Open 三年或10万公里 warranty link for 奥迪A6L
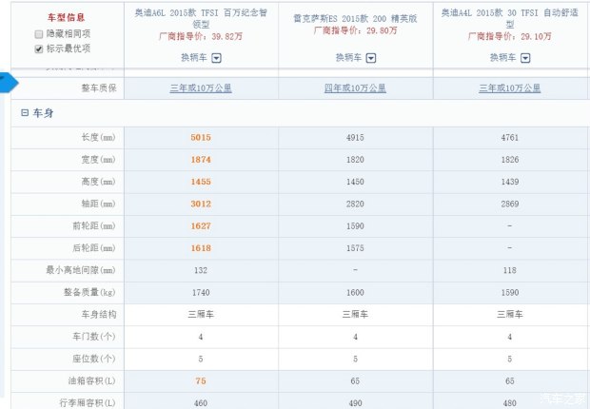This screenshot has width=590, height=409. (x=201, y=88)
